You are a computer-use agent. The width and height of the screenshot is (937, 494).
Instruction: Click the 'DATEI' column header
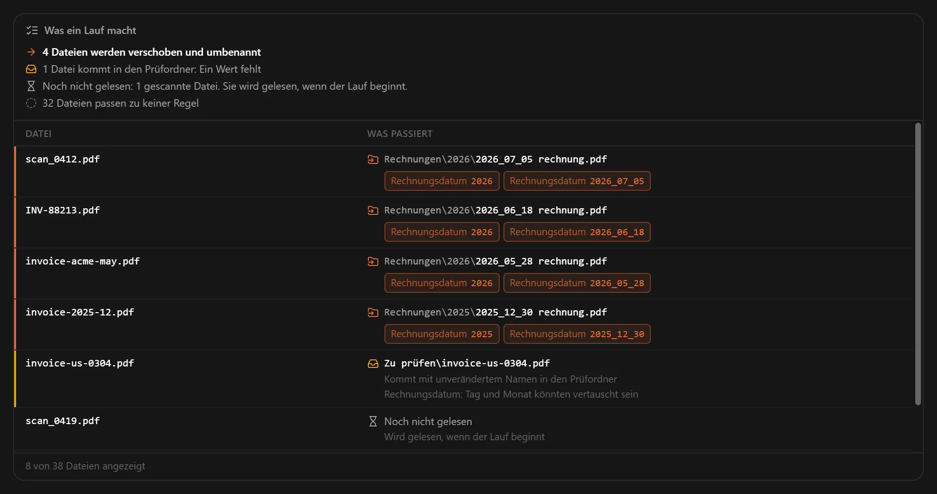coord(39,134)
